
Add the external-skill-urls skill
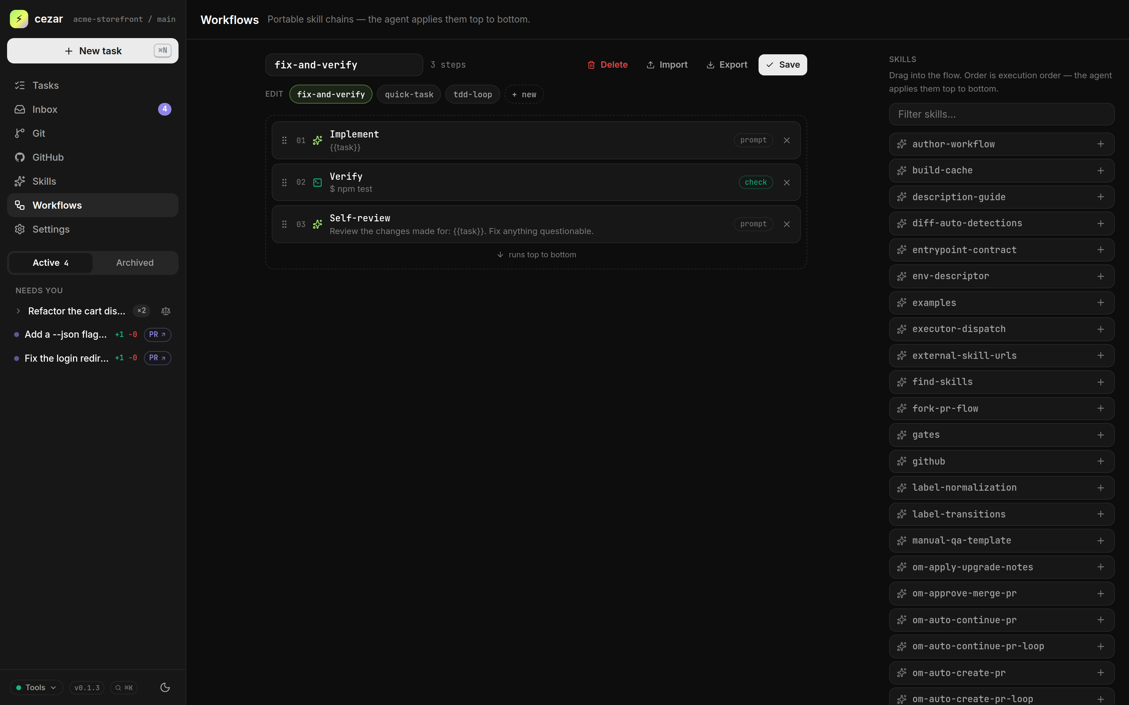click(x=1100, y=355)
